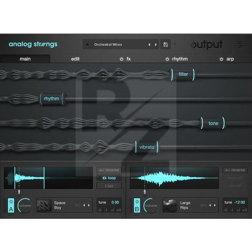
Task: Click the layer B waveform display
Action: [x=174, y=178]
